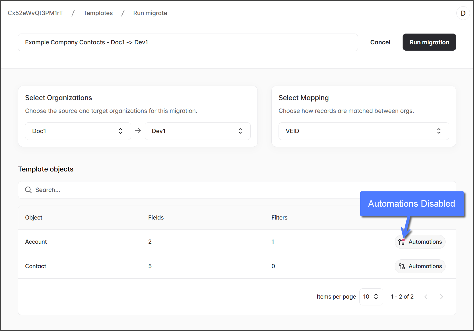Viewport: 474px width, 331px height.
Task: Click the arrow between Doc1 and Dev1
Action: (x=138, y=131)
